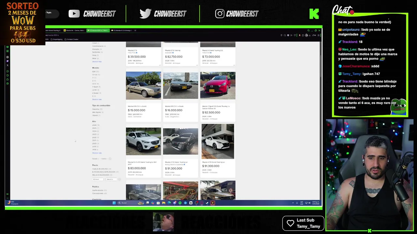Apply the year range arrow button
417x234 pixels.
pos(110,159)
